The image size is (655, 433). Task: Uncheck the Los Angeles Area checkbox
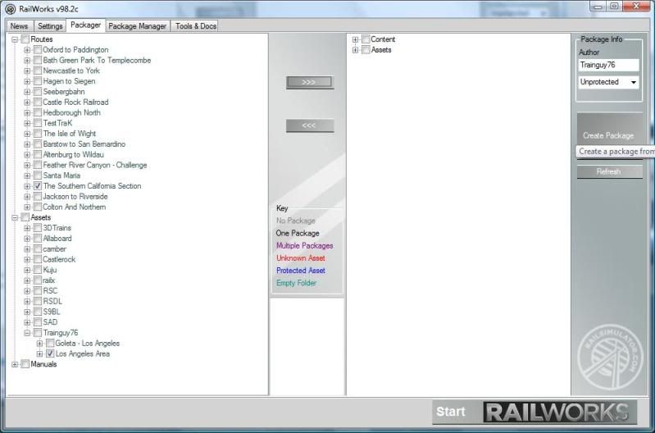[x=50, y=354]
